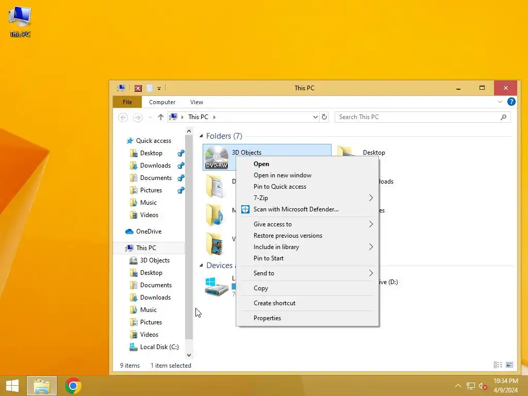Refresh the This PC view

pyautogui.click(x=324, y=117)
